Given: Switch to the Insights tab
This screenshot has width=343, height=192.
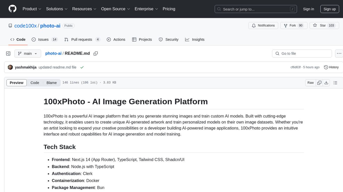Looking at the screenshot, I should (195, 39).
